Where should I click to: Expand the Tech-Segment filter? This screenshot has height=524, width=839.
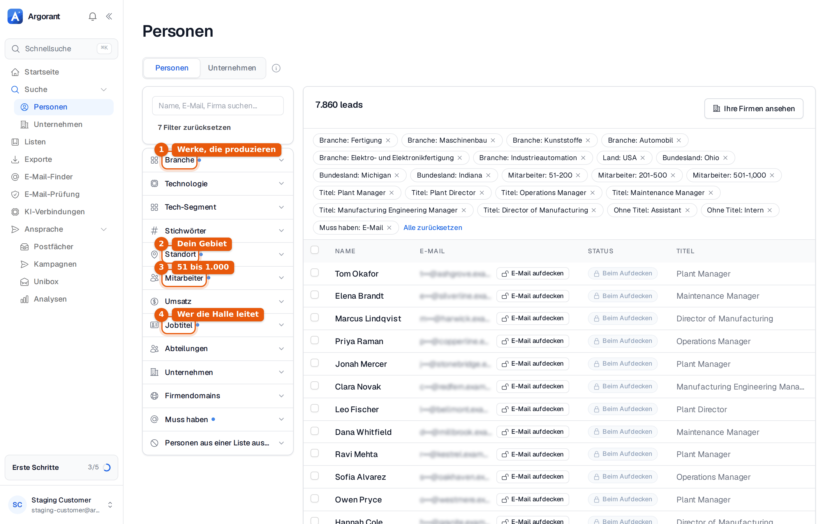[x=218, y=207]
